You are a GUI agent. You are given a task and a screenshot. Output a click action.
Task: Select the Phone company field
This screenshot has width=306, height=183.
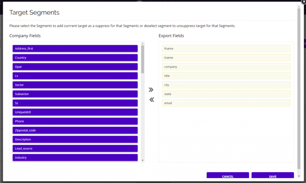tap(75, 121)
